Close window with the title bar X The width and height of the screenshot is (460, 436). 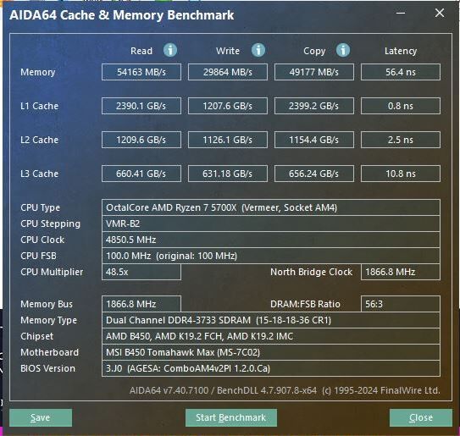coord(440,13)
